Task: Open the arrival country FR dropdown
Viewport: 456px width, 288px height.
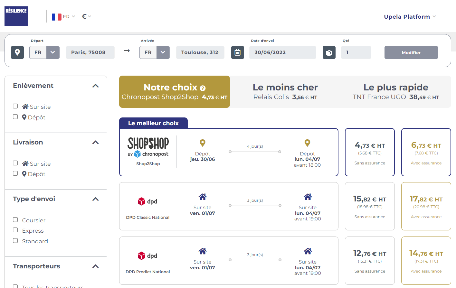Action: point(155,52)
